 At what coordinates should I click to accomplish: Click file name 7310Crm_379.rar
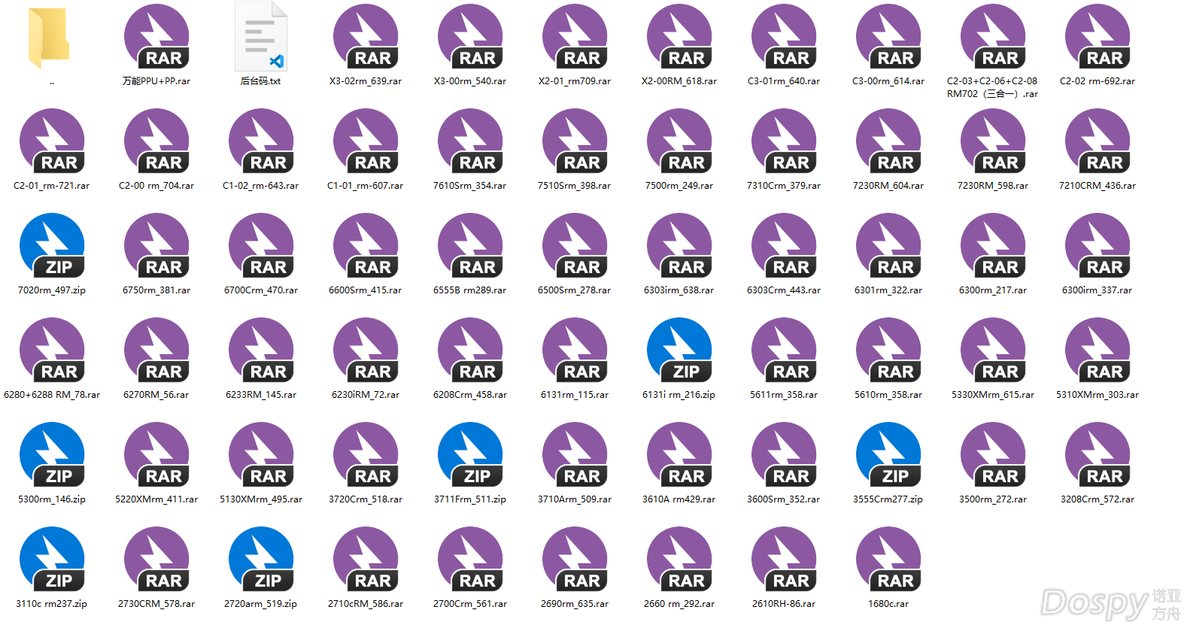click(784, 186)
